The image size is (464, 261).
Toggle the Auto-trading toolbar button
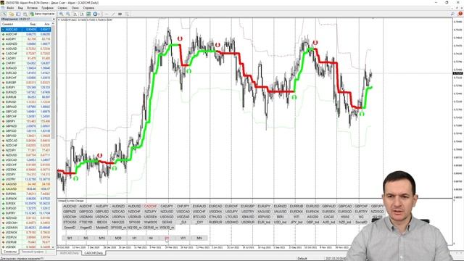tap(42, 14)
